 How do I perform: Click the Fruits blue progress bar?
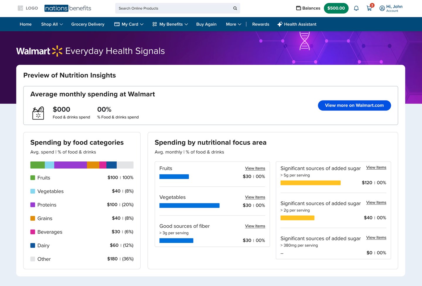(174, 177)
